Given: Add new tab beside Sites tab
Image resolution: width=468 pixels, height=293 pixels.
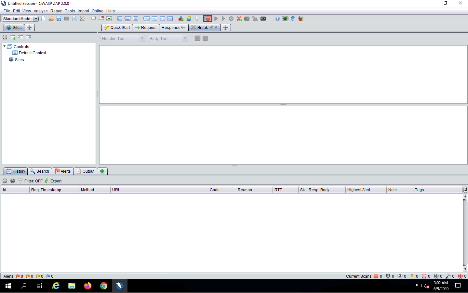Looking at the screenshot, I should [x=29, y=27].
